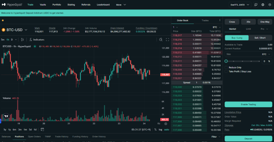Open the Order History tab
This screenshot has width=274, height=142.
(x=99, y=137)
